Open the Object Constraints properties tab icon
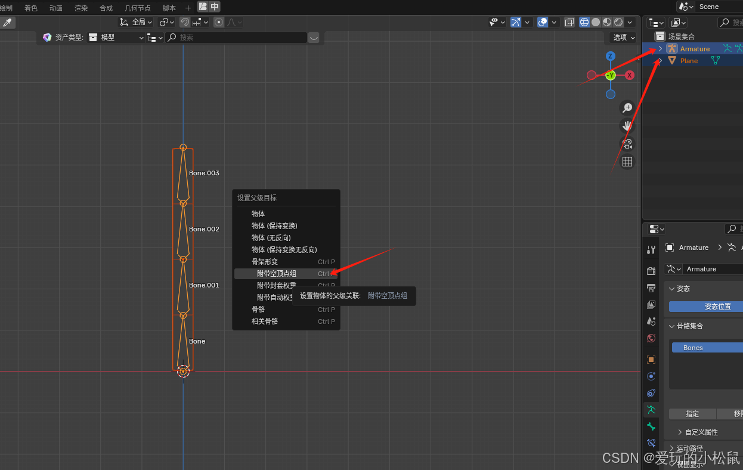 click(x=651, y=393)
